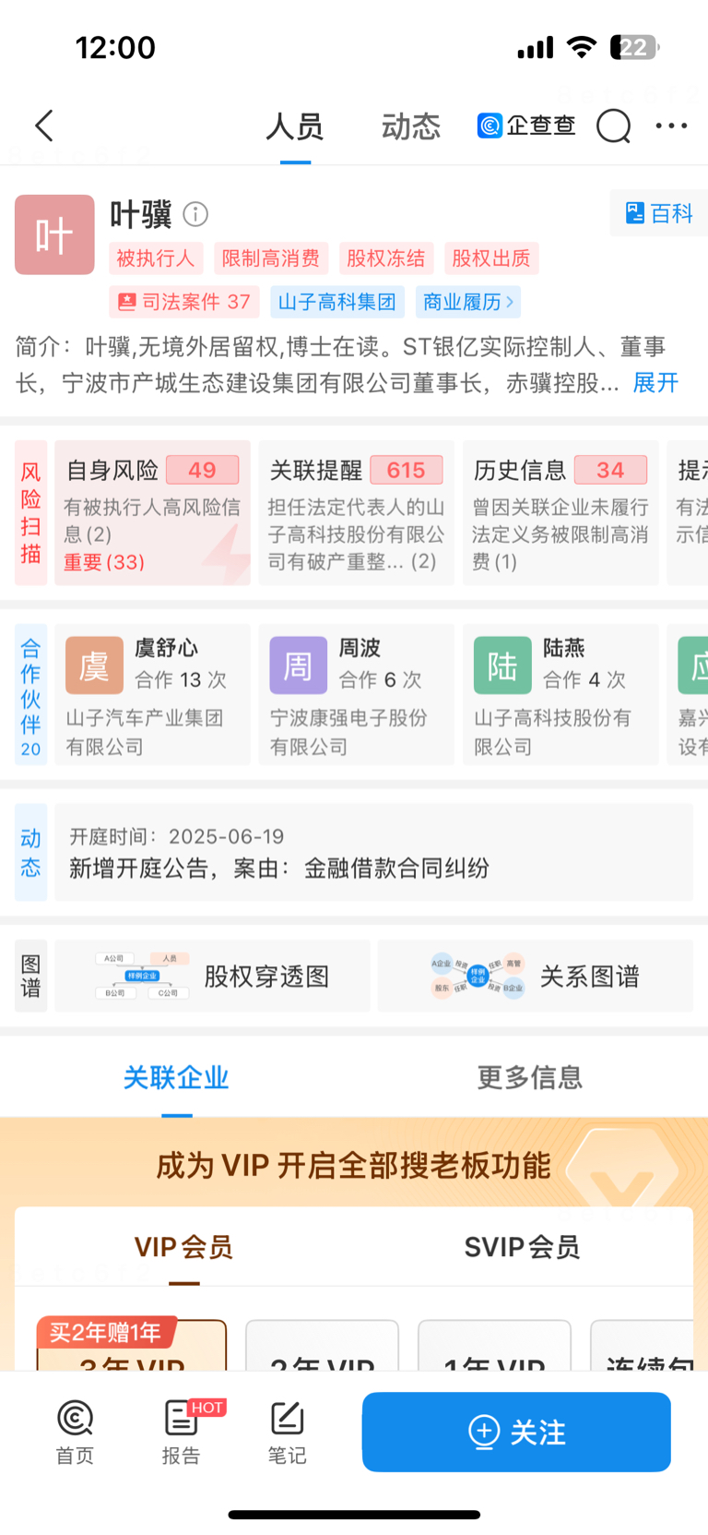
Task: Tap the cellular signal bars icon
Action: [536, 47]
